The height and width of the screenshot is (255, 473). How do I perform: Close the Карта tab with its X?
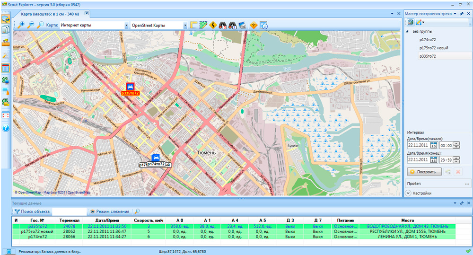coord(87,13)
